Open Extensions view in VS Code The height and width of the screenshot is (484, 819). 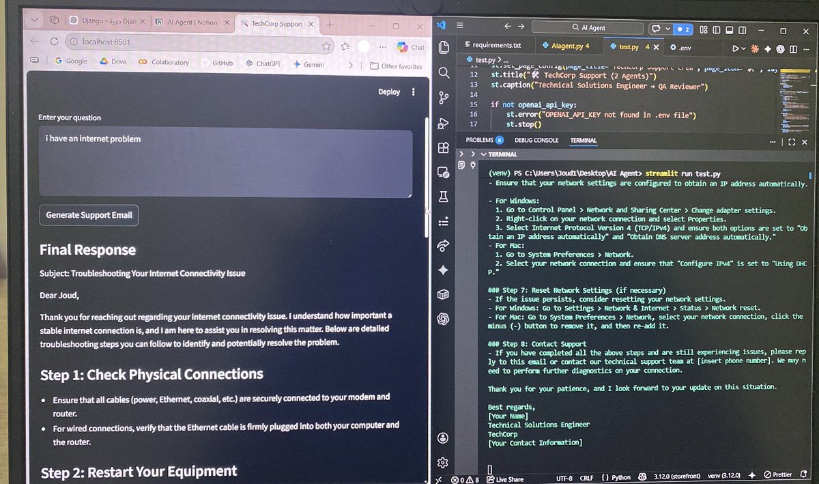pyautogui.click(x=444, y=147)
